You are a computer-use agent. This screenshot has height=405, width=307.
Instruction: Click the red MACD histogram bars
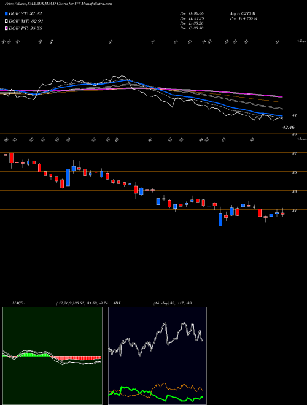click(x=76, y=358)
